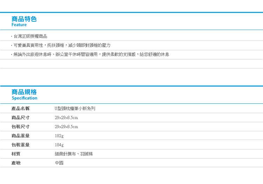Click the Specification subtitle text

[x=25, y=98]
